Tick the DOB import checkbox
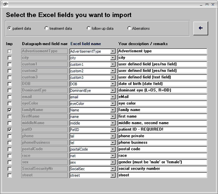This screenshot has width=218, height=194. 9,84
